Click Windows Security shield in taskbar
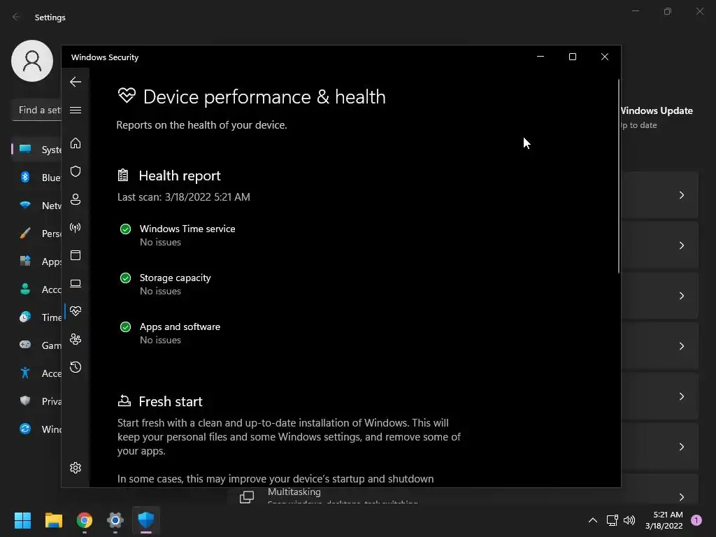The height and width of the screenshot is (537, 716). [x=146, y=520]
